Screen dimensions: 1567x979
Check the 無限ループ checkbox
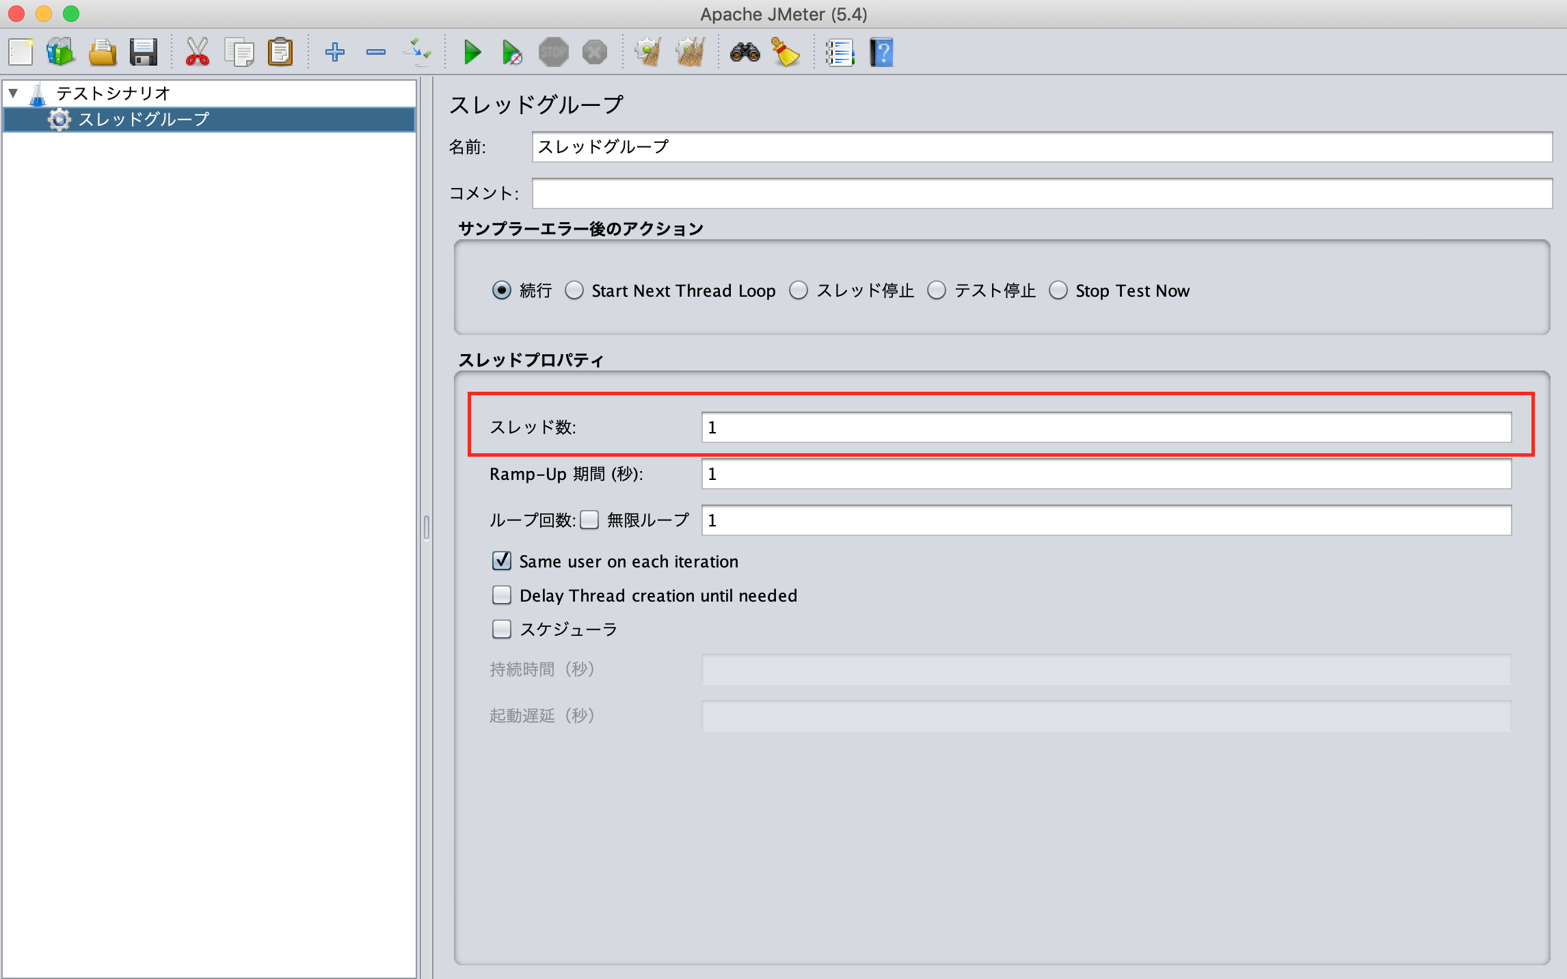(589, 520)
